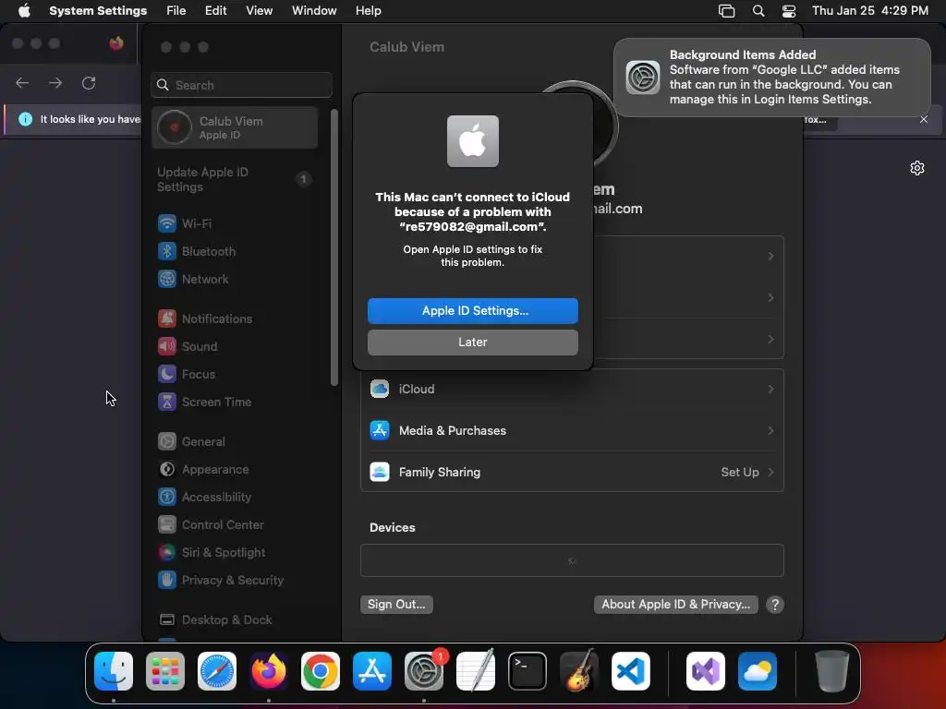Open the Edit menu
Viewport: 946px width, 709px height.
(x=216, y=11)
